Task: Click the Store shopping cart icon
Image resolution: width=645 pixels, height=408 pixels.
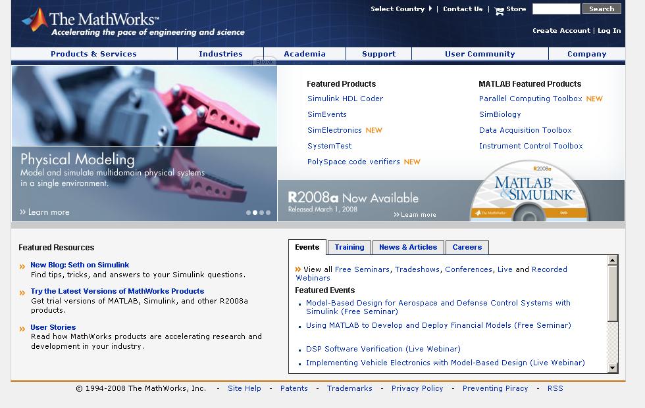Action: point(499,11)
